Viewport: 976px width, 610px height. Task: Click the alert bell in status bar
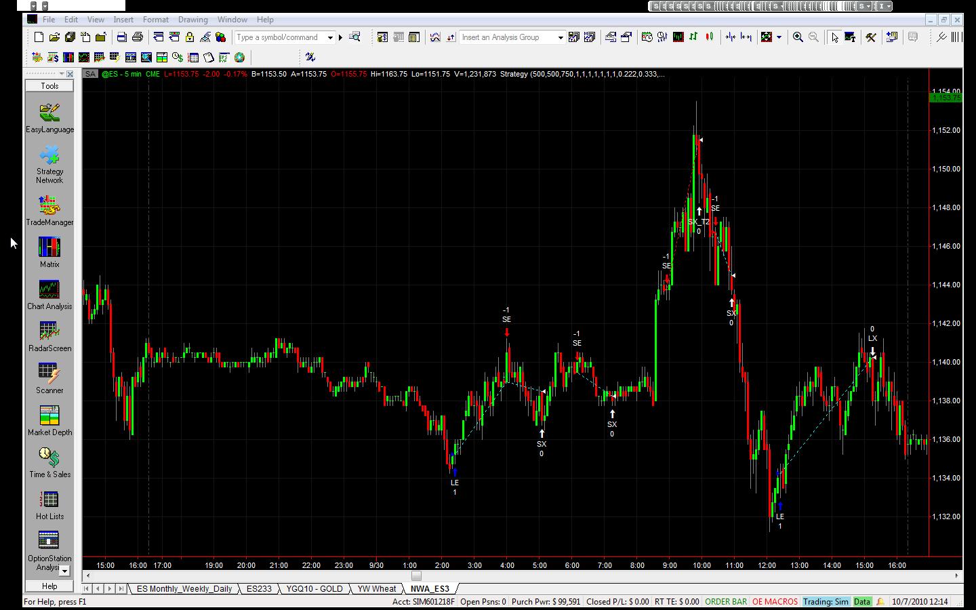tap(880, 602)
